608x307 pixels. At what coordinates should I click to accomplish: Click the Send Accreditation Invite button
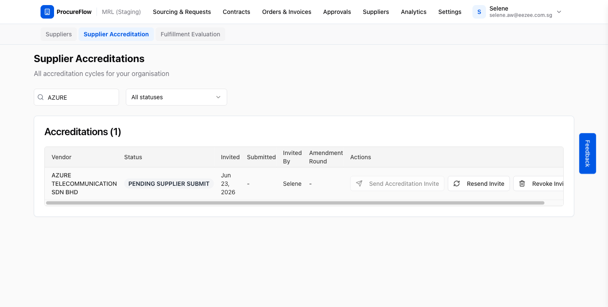397,184
